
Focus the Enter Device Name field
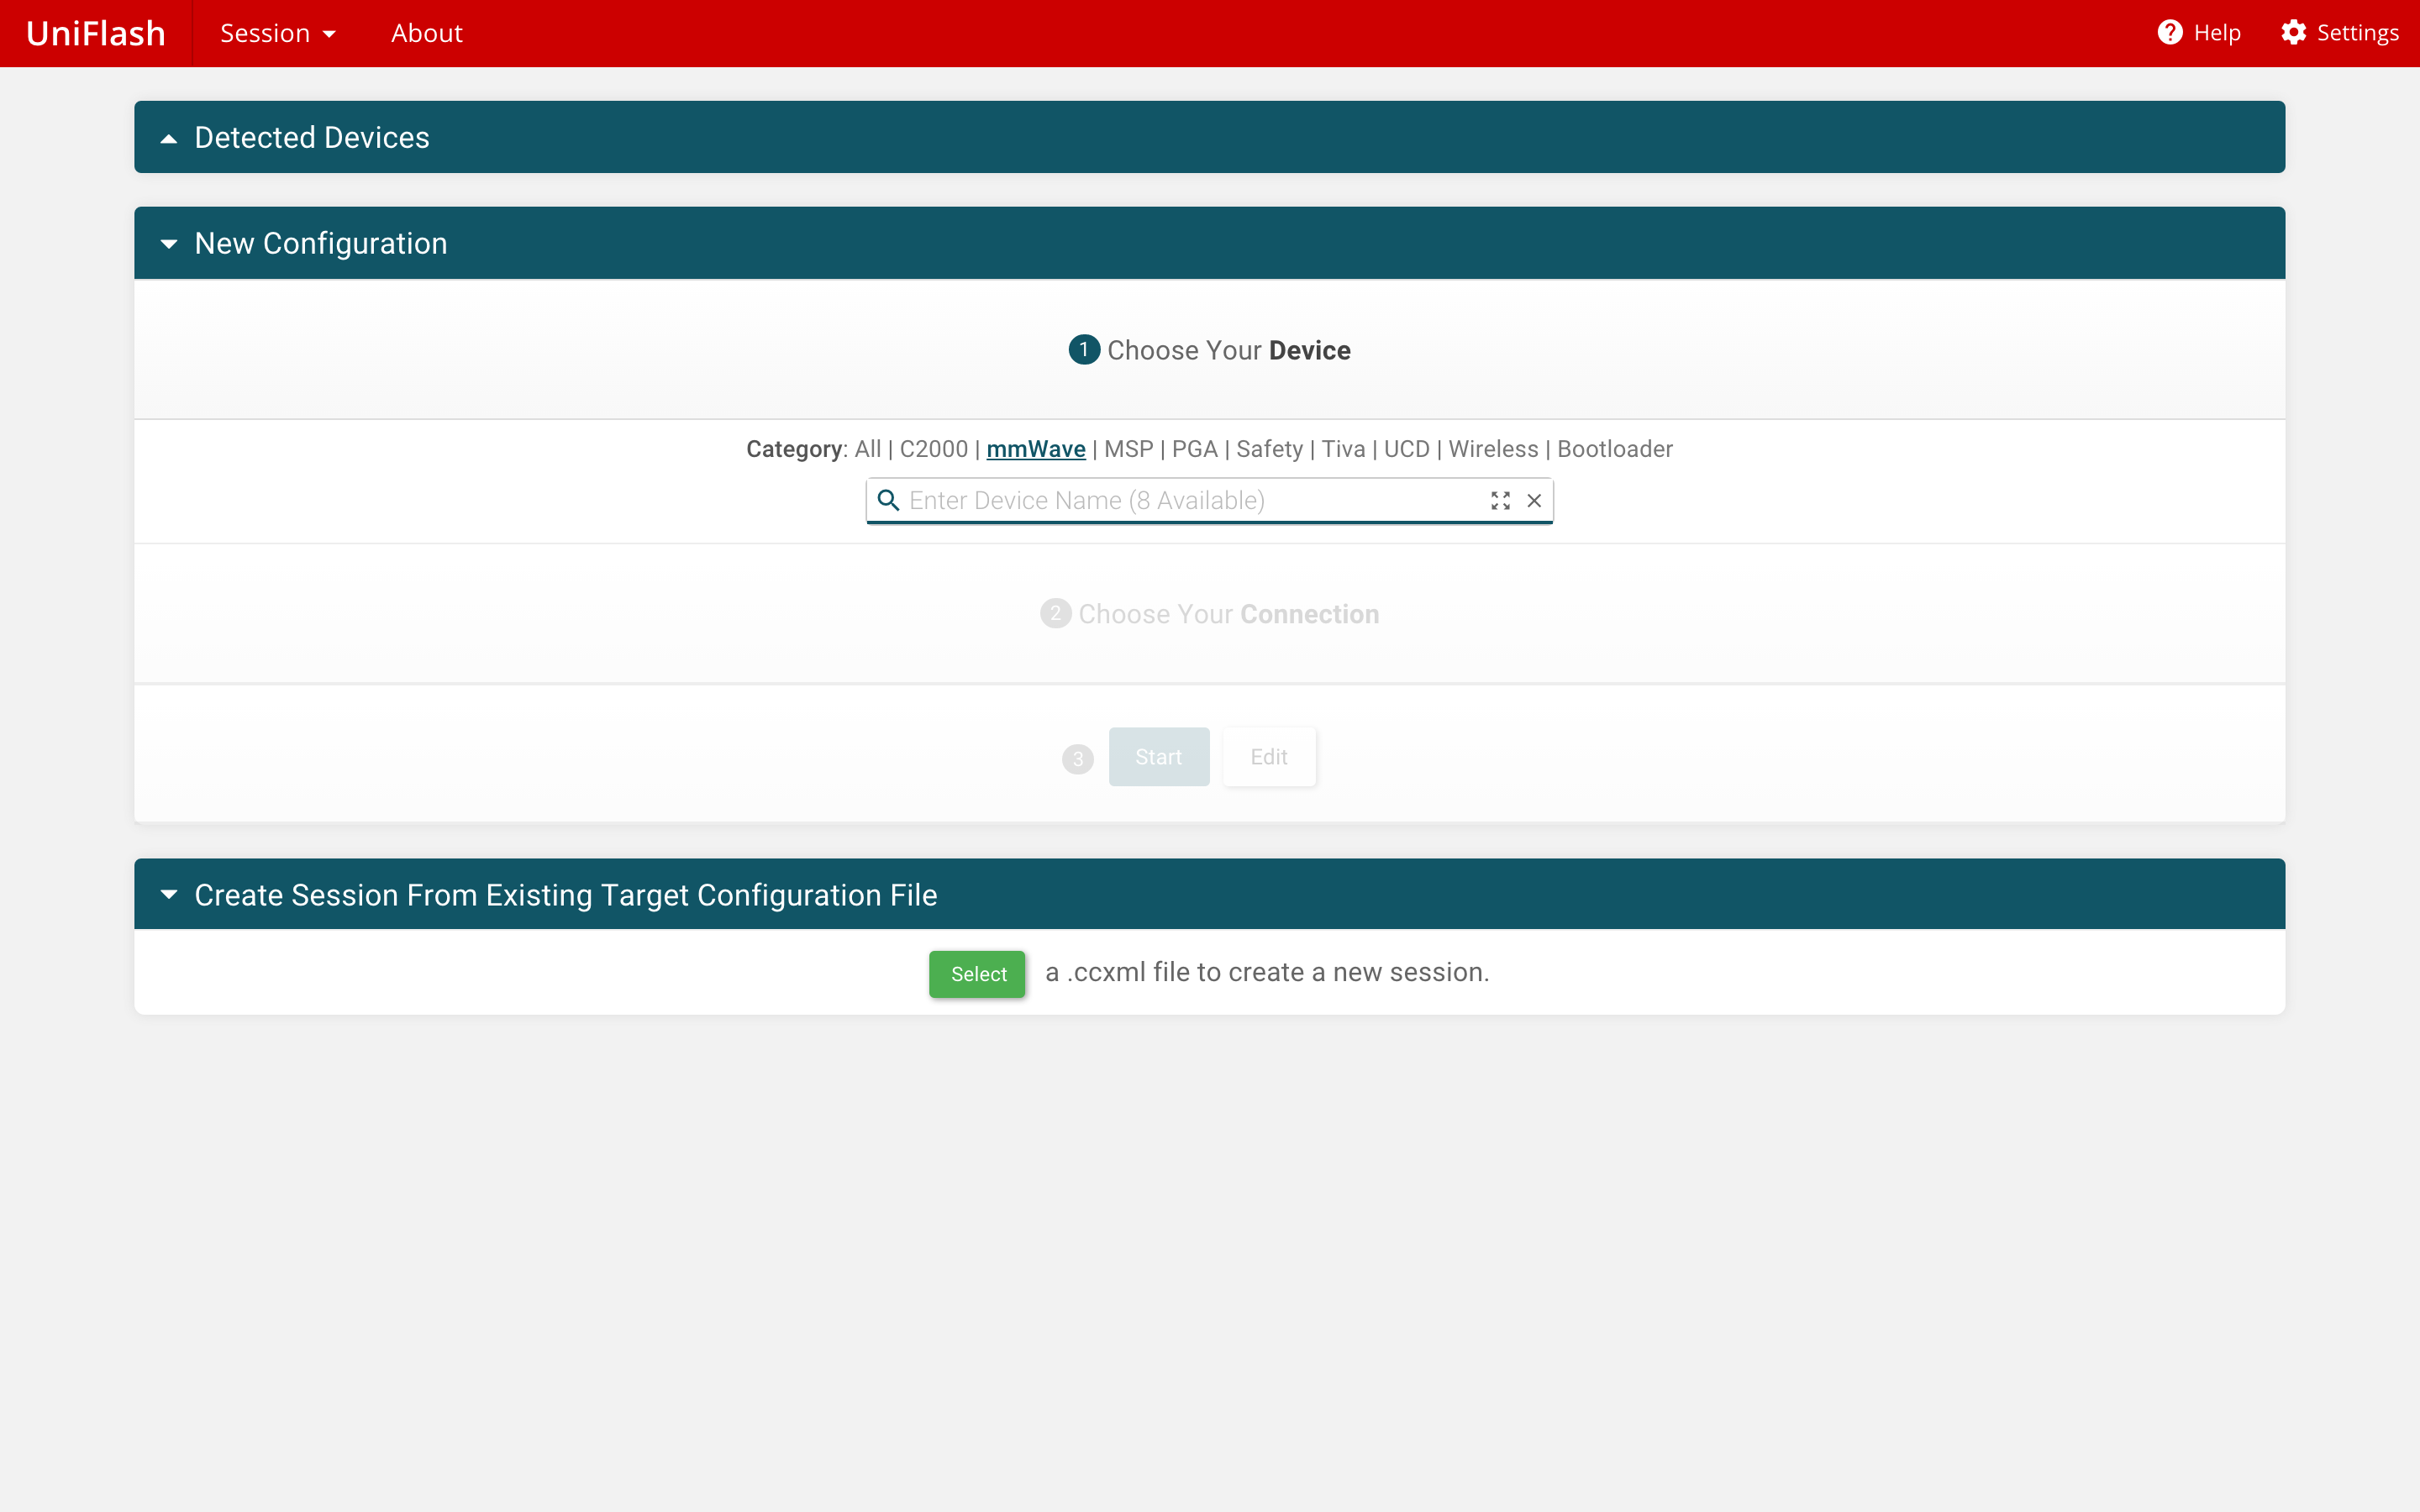pos(1190,500)
